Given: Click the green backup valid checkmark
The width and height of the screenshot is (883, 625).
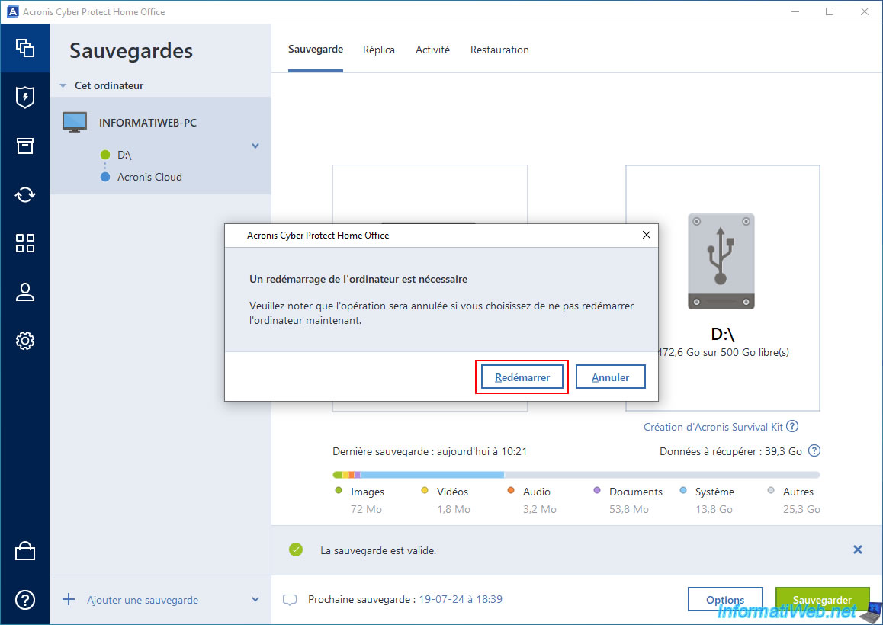Looking at the screenshot, I should [x=296, y=550].
